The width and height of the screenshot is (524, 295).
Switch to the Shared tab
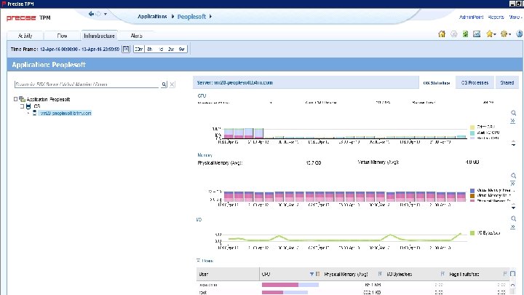tap(507, 82)
